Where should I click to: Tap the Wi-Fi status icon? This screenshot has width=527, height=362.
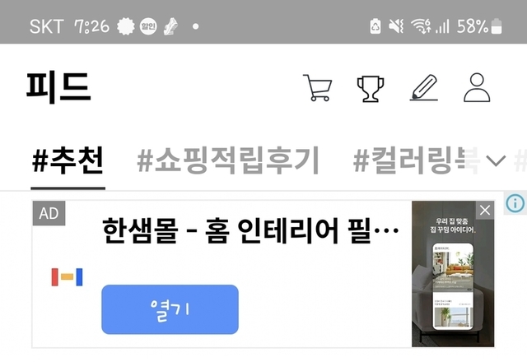coord(421,26)
